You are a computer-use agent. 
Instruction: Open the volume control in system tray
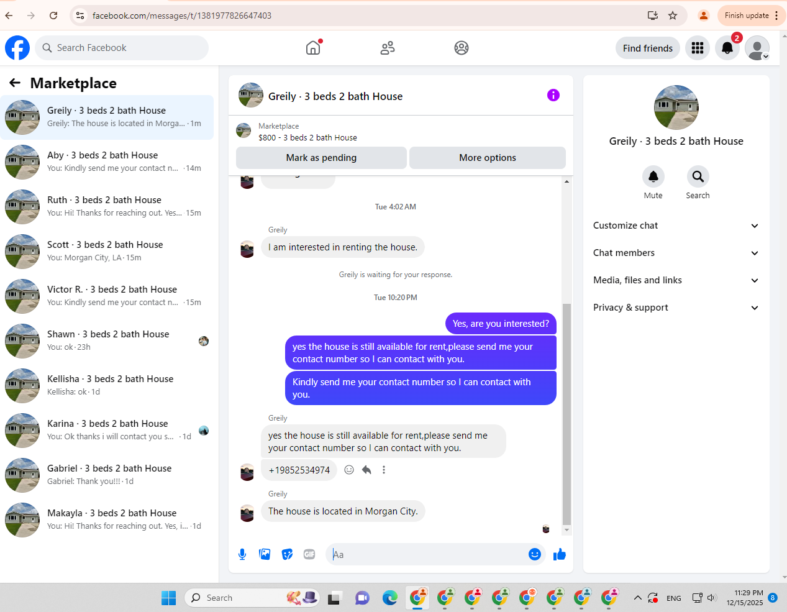click(x=712, y=598)
